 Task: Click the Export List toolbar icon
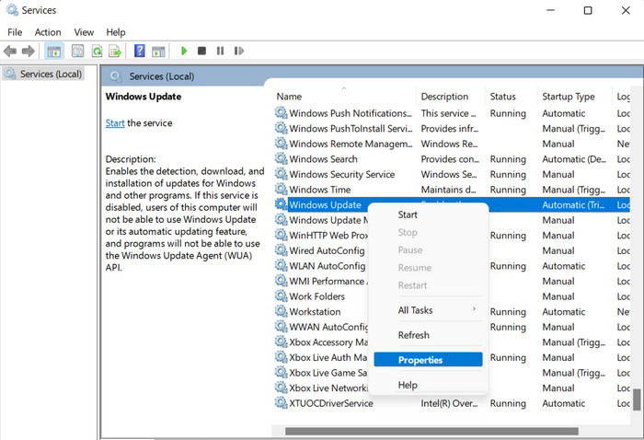(115, 51)
